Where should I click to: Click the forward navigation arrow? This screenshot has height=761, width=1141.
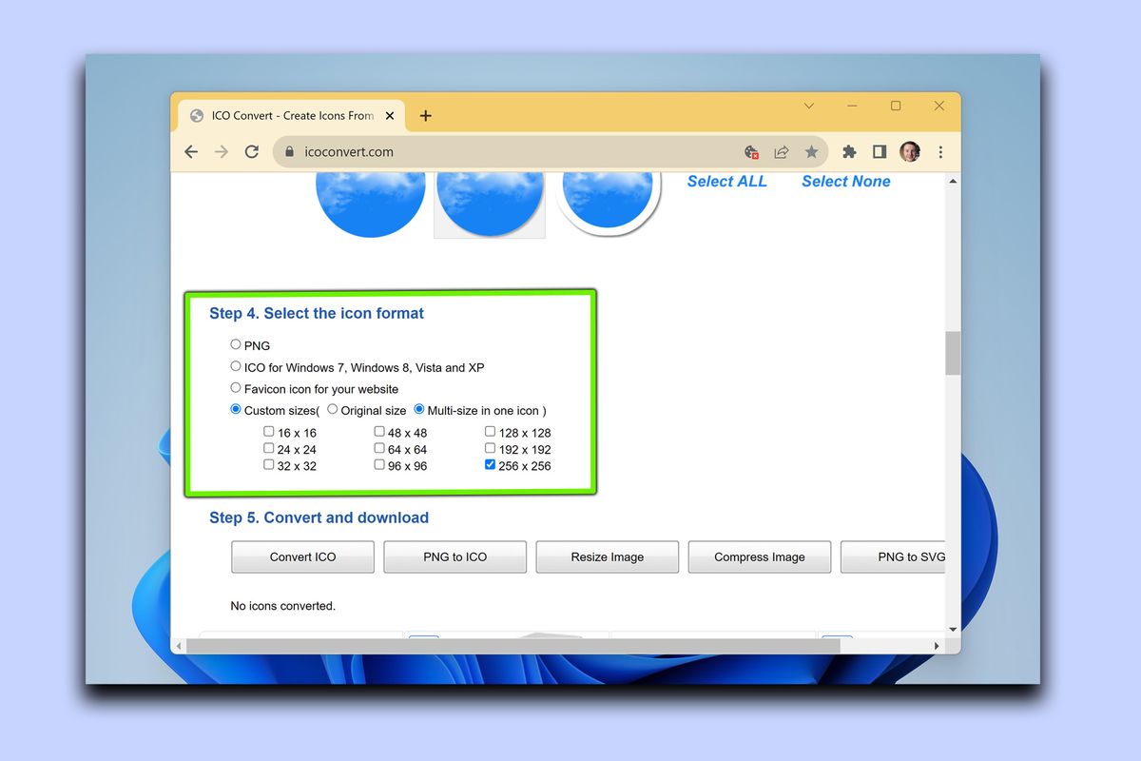click(x=222, y=151)
